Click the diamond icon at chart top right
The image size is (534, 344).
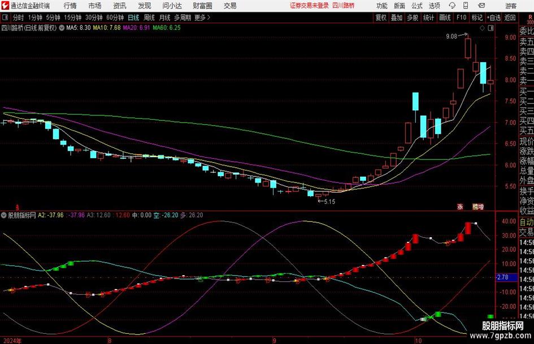pos(482,28)
